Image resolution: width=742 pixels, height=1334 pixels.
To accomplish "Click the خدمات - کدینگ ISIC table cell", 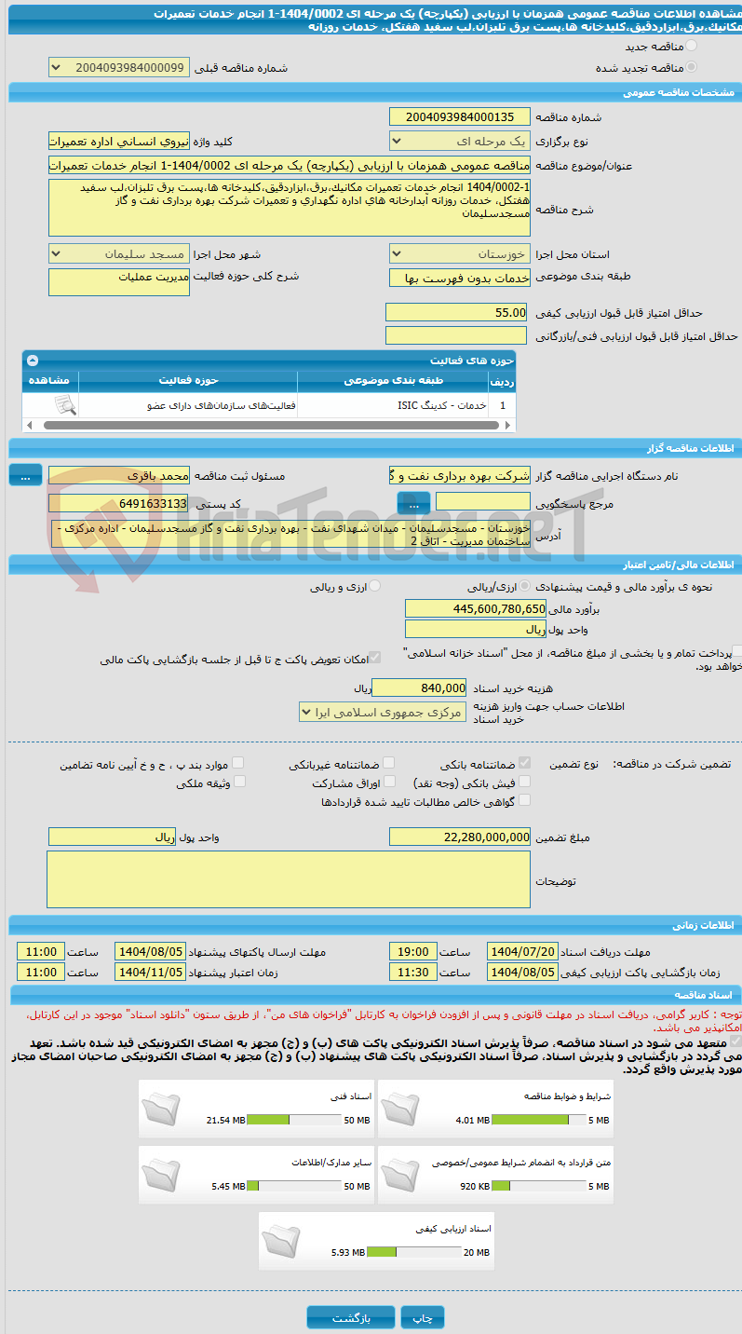I will point(393,405).
